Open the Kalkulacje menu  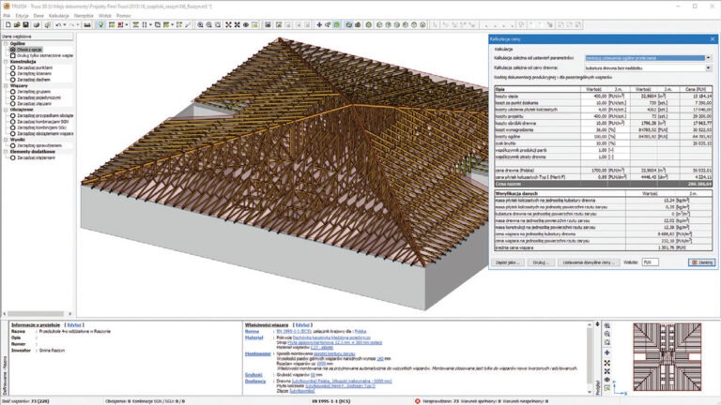(x=59, y=16)
